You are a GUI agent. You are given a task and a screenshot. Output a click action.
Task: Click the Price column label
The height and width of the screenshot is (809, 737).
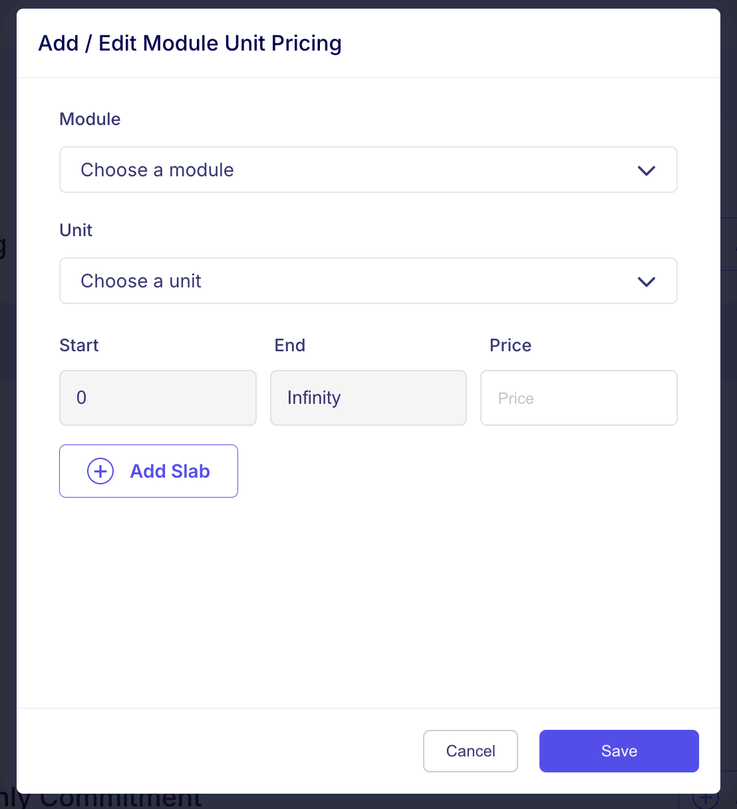[510, 345]
